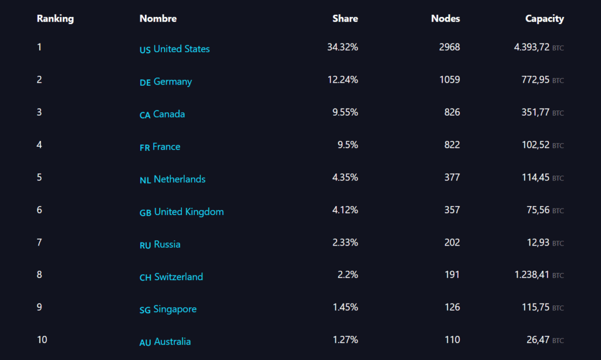This screenshot has height=360, width=601.
Task: Click the Nombre column header
Action: point(158,19)
